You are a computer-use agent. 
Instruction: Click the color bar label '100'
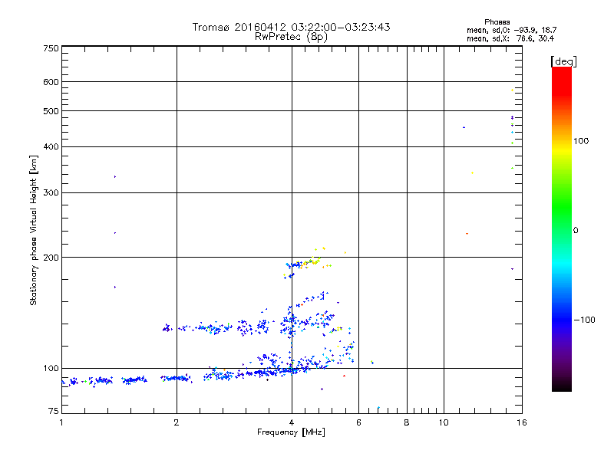click(581, 141)
